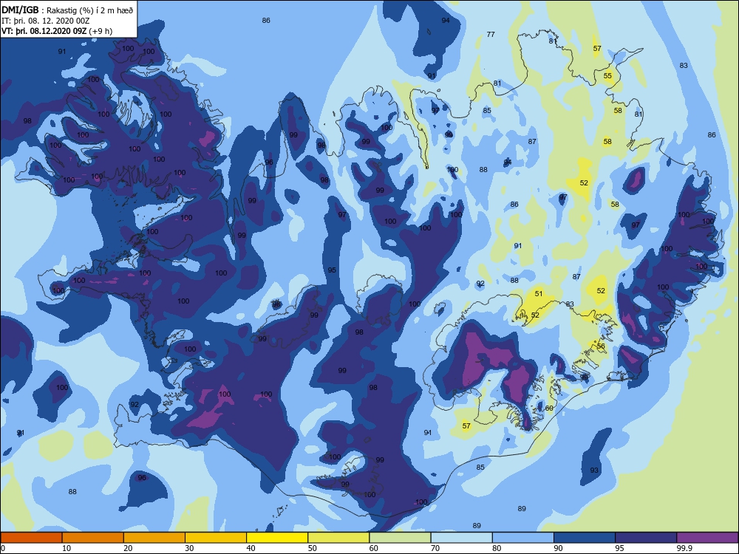739x554 pixels.
Task: Click the map humidity value 51
Action: (539, 293)
